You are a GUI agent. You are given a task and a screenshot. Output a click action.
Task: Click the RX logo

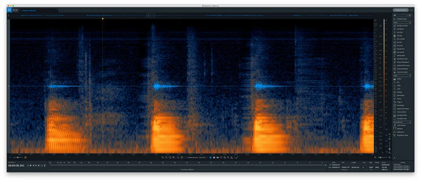12,10
